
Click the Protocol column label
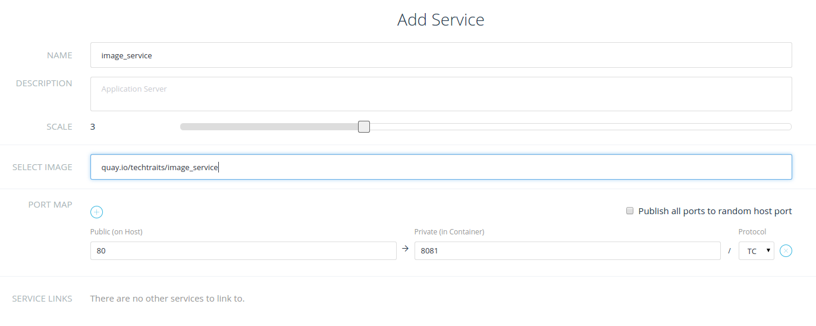pos(752,232)
